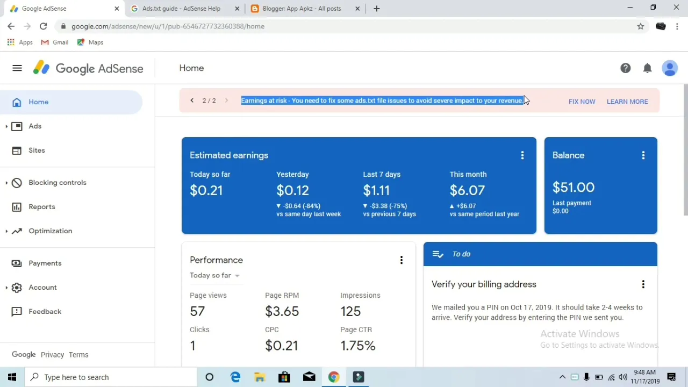Screen dimensions: 688x387
Task: Open the account profile avatar
Action: (x=670, y=68)
